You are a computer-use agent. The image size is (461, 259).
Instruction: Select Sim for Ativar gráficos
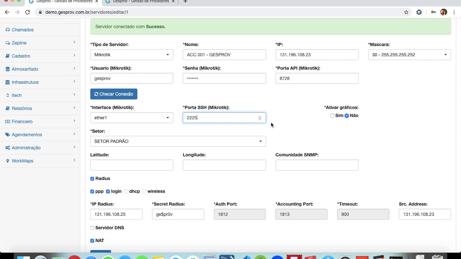click(x=332, y=116)
